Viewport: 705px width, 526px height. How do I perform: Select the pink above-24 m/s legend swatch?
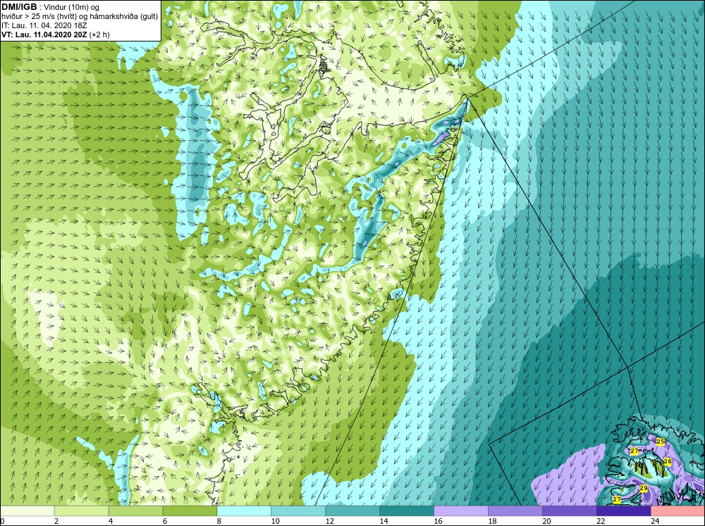pos(678,511)
